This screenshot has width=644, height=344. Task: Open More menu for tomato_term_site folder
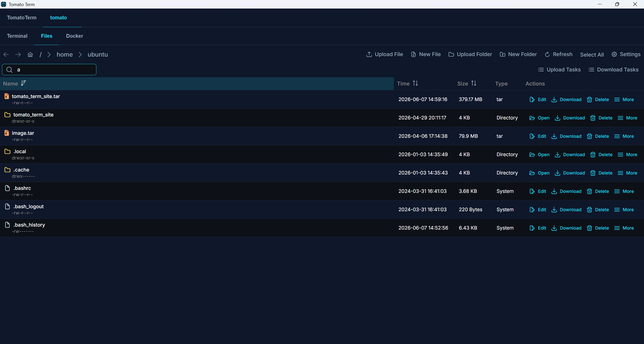click(627, 118)
